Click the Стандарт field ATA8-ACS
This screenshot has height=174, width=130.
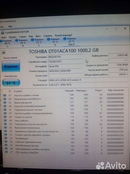88,80
